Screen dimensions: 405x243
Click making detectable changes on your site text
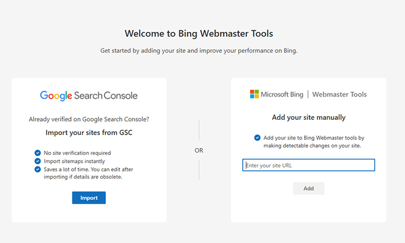312,146
